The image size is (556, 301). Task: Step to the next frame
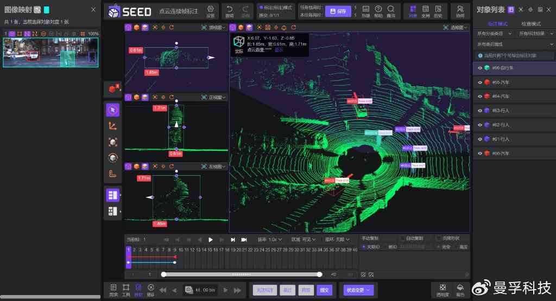point(232,240)
